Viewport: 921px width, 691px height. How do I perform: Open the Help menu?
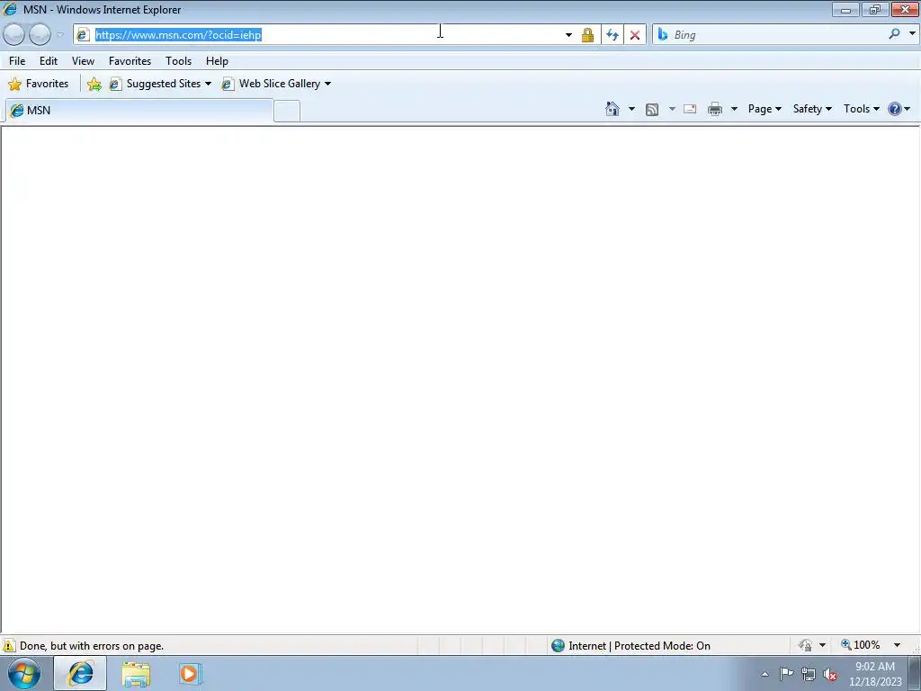217,61
